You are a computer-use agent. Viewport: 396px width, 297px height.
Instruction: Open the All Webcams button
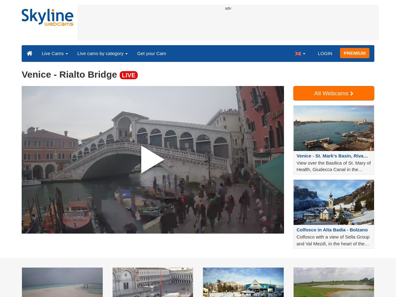(x=334, y=93)
